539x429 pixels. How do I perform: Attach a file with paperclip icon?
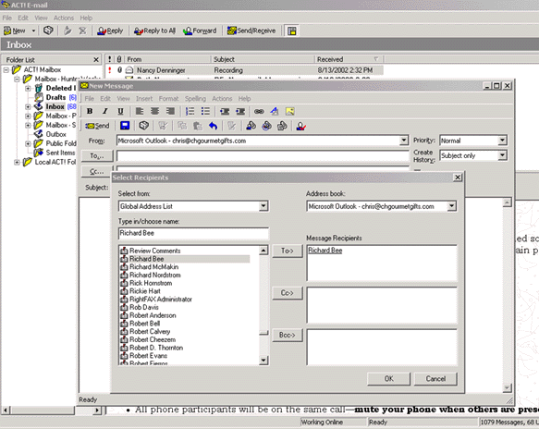(x=282, y=126)
